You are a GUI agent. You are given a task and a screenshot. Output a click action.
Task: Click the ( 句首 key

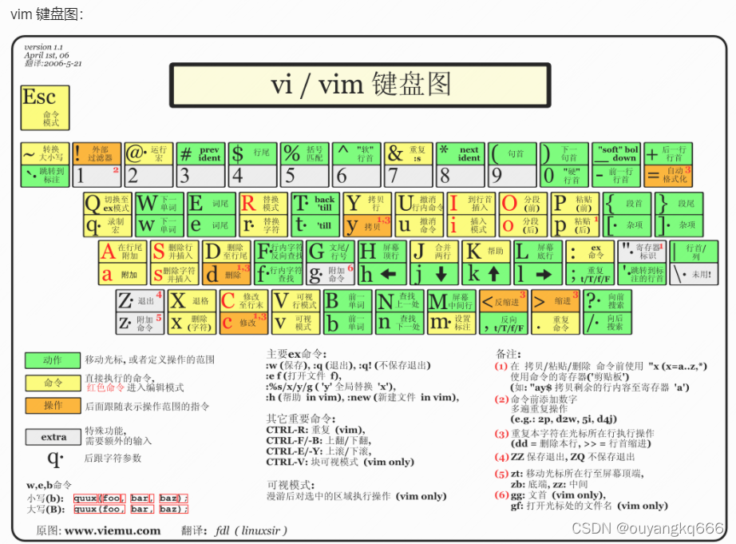(512, 153)
